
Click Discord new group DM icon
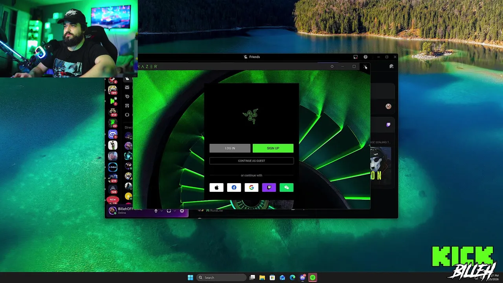coord(391,66)
